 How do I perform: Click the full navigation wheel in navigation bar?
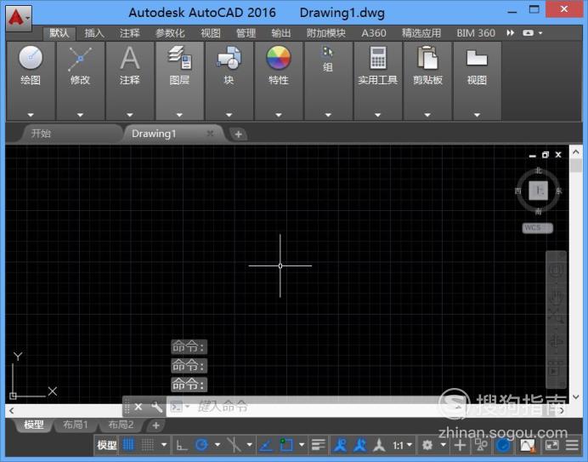click(x=556, y=270)
